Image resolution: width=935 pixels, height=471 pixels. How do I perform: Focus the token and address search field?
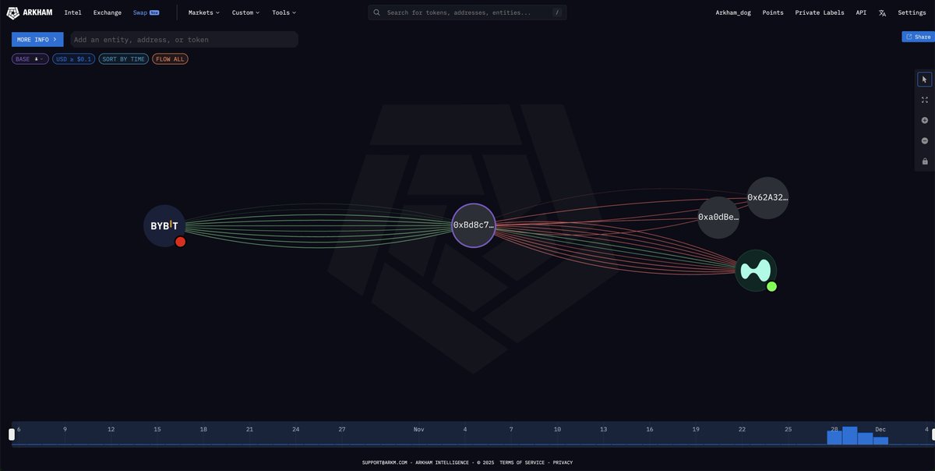[467, 12]
